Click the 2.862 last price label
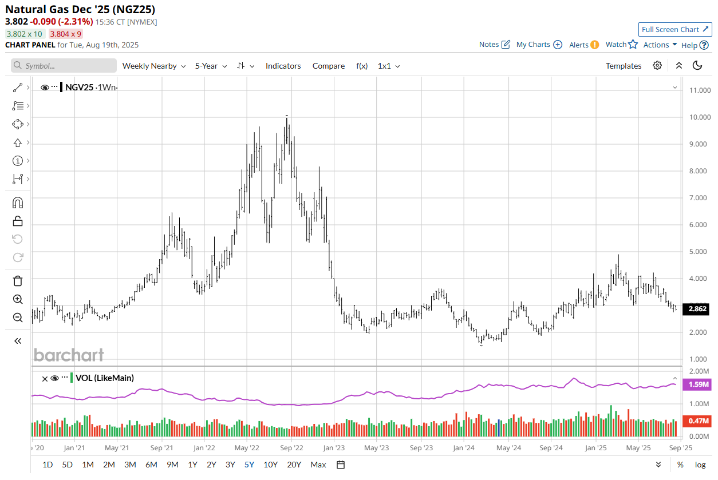This screenshot has height=480, width=718. pyautogui.click(x=697, y=309)
